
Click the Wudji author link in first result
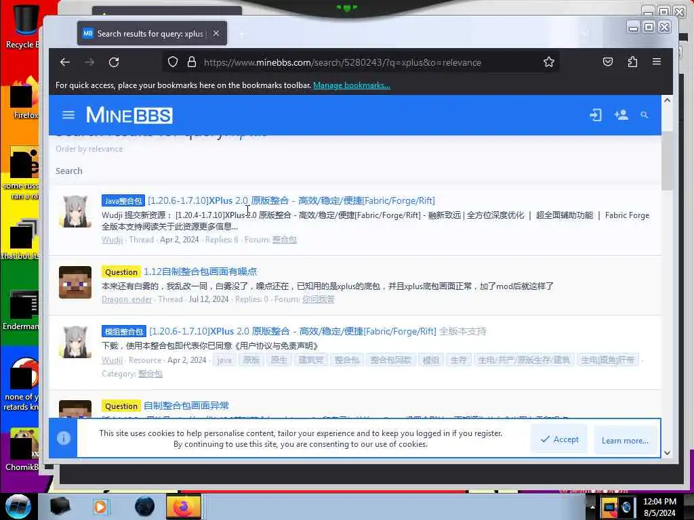coord(112,240)
